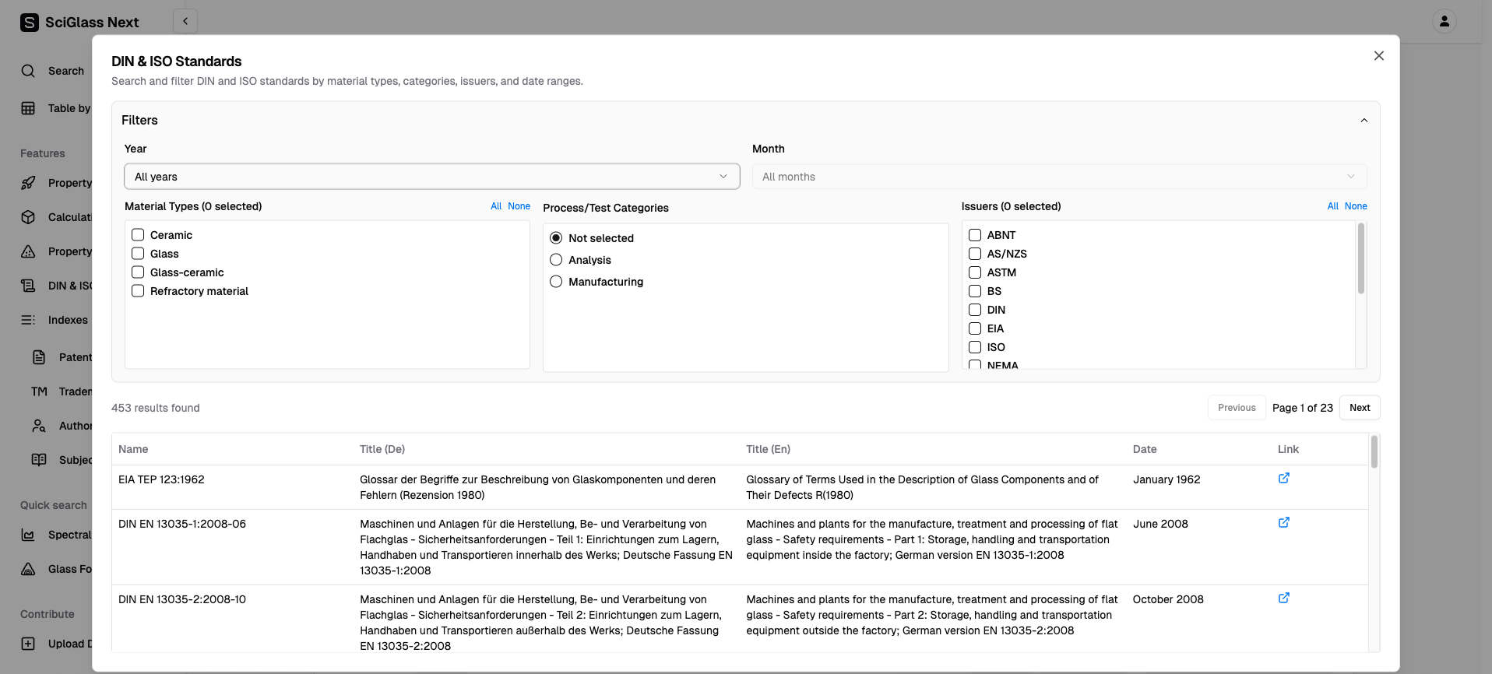Click the Issuers list scrollbar
This screenshot has height=674, width=1492.
tap(1360, 259)
